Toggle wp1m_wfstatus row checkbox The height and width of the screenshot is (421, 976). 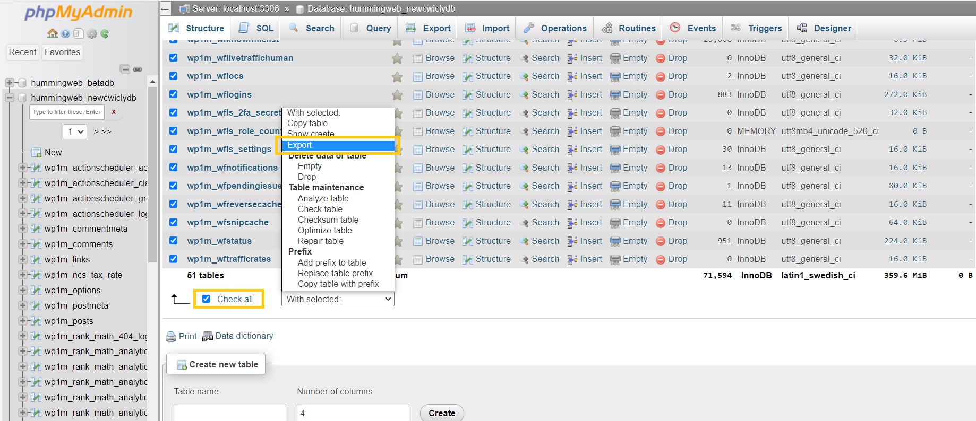point(173,240)
